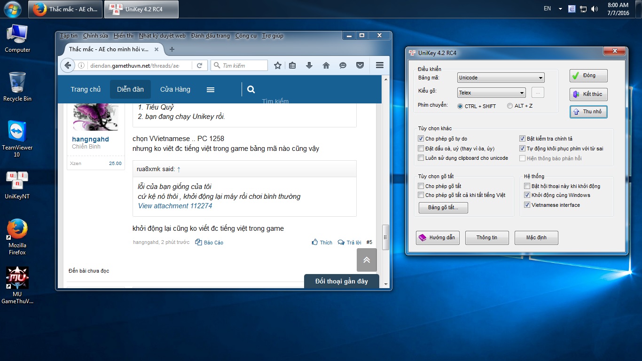Image resolution: width=642 pixels, height=361 pixels.
Task: Open the Hiển thị menu
Action: pyautogui.click(x=124, y=36)
